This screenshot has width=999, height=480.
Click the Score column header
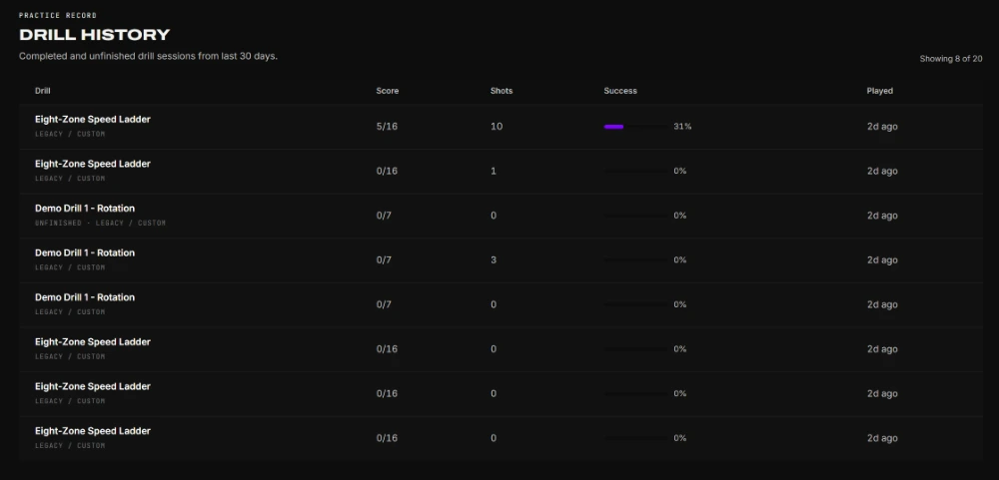[388, 91]
